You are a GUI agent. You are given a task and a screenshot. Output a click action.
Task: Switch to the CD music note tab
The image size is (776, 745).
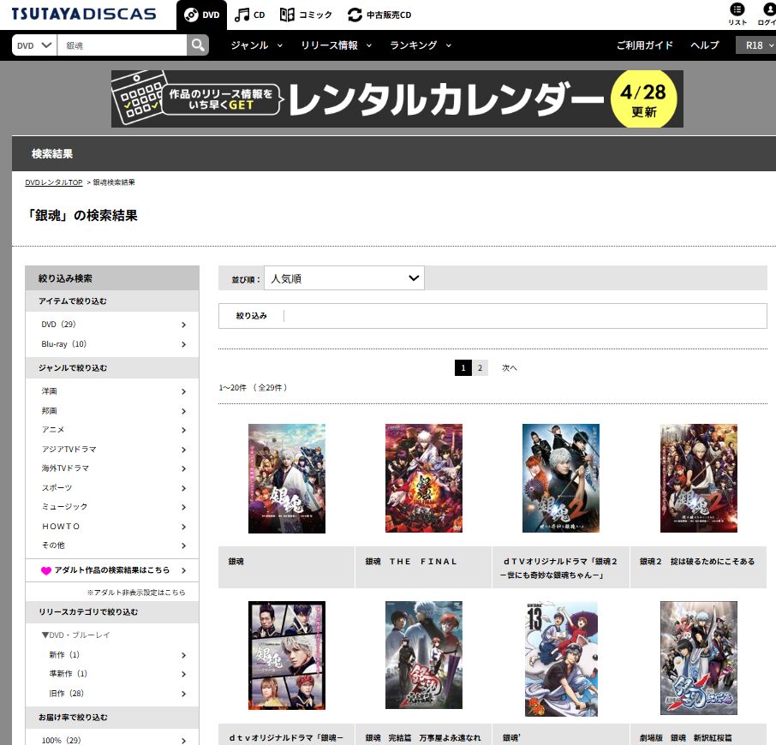pyautogui.click(x=249, y=15)
